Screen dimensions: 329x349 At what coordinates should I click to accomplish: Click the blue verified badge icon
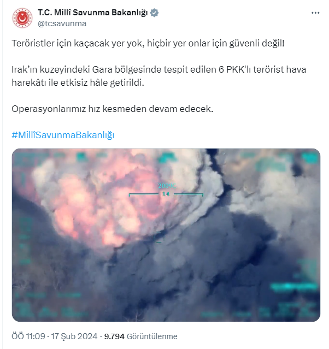click(x=154, y=13)
